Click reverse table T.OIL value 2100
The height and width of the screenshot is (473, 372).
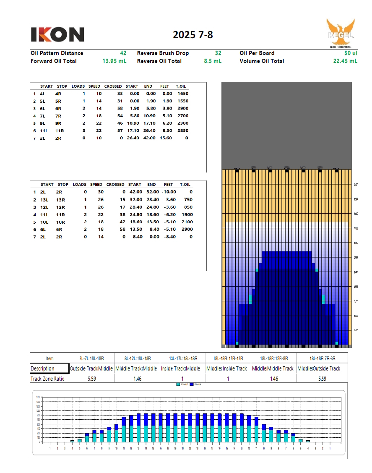187,222
